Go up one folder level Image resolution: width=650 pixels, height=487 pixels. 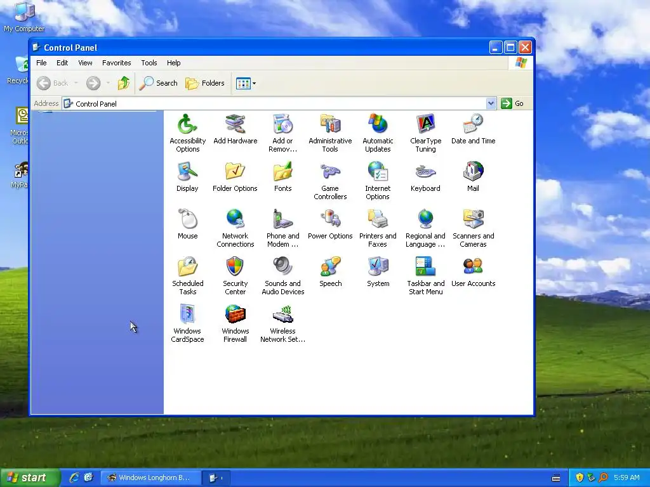(124, 83)
